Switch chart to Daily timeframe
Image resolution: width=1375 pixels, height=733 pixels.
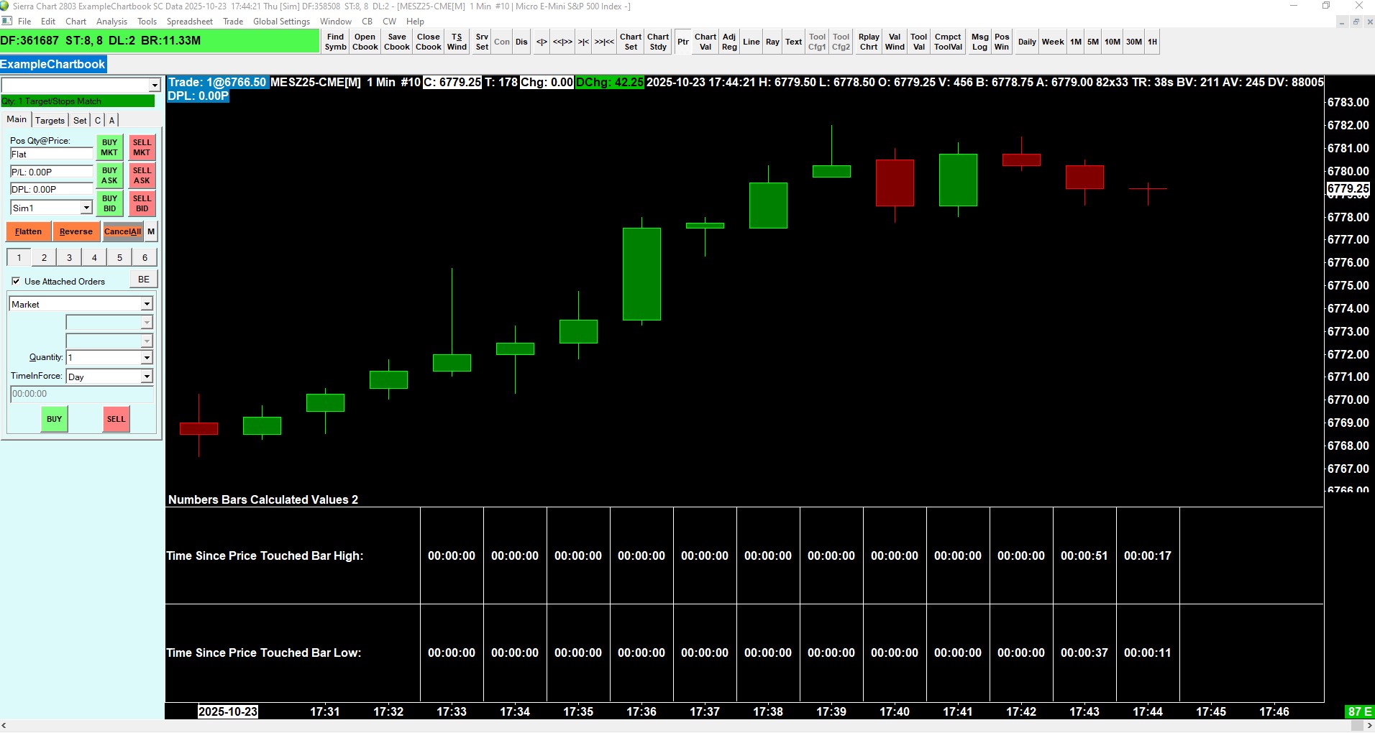[1027, 42]
